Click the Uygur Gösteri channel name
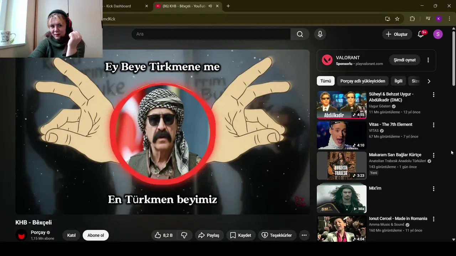The height and width of the screenshot is (256, 456). pos(379,106)
